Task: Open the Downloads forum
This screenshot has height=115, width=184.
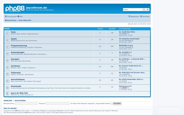Action: click(x=16, y=86)
